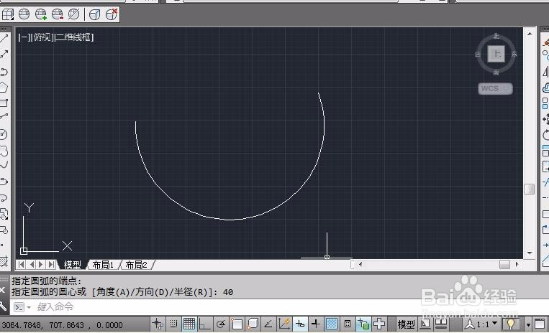The height and width of the screenshot is (333, 549).
Task: Jump to first layout tab arrow
Action: [x=21, y=265]
